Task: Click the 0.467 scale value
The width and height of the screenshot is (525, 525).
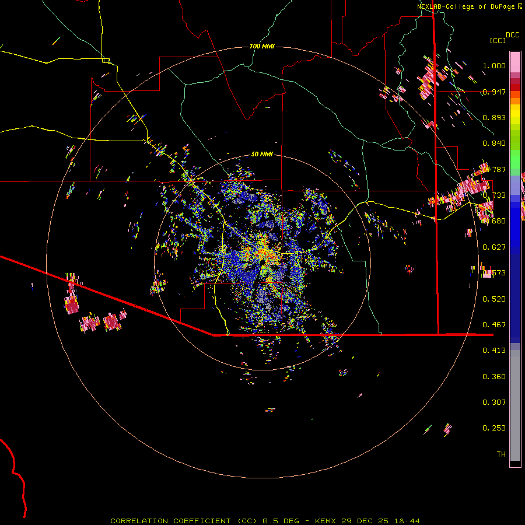Action: (494, 325)
